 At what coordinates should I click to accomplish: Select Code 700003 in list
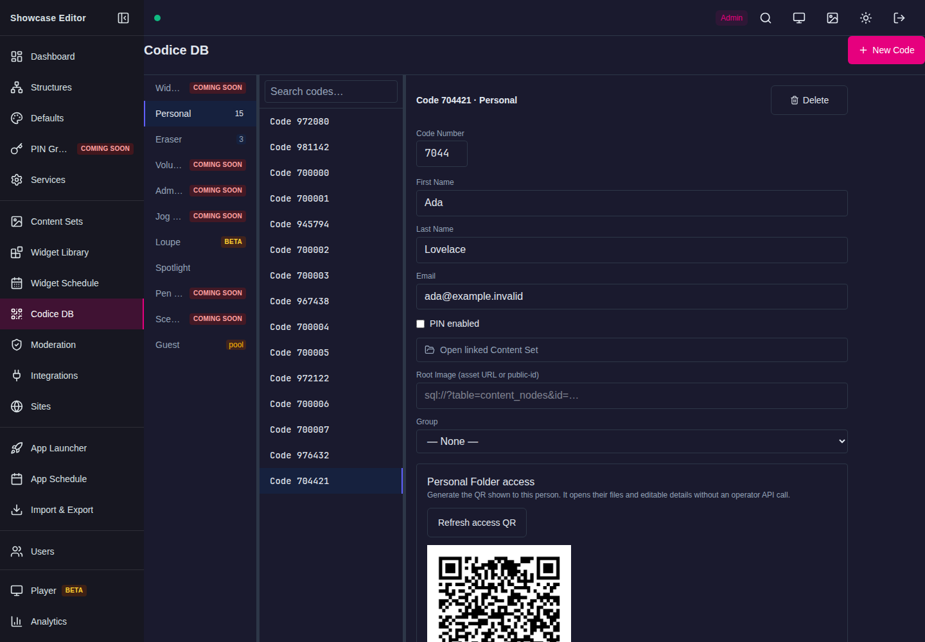click(x=331, y=275)
